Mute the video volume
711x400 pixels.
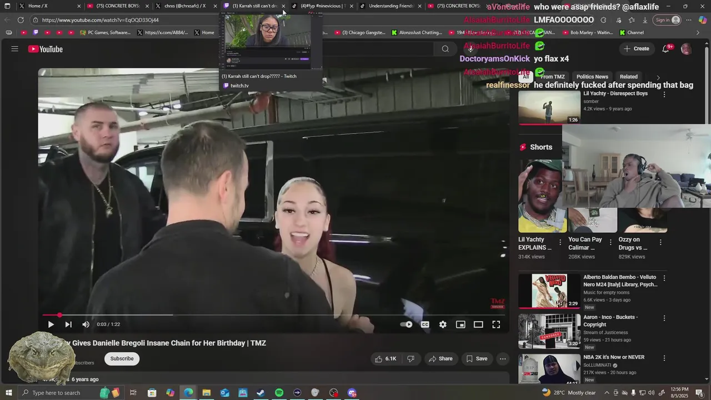[86, 324]
